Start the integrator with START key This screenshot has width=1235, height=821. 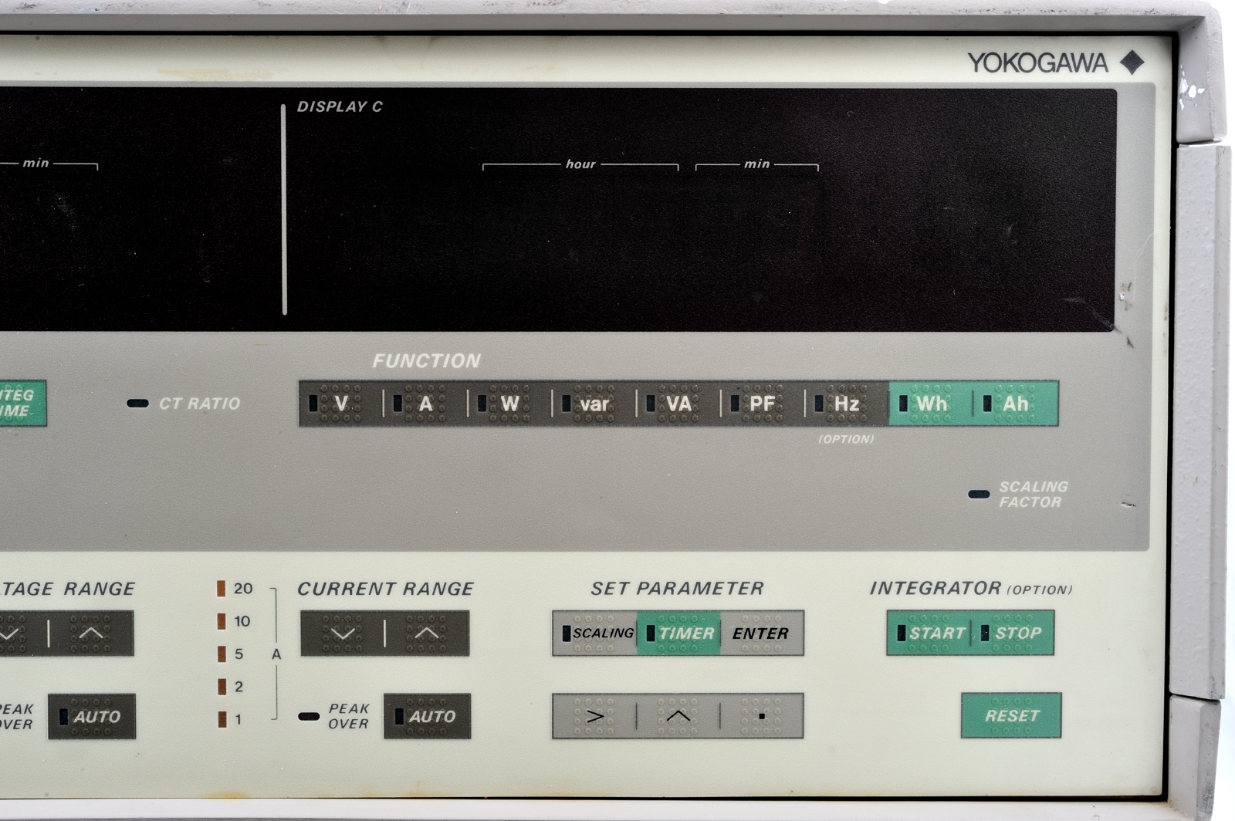[929, 633]
